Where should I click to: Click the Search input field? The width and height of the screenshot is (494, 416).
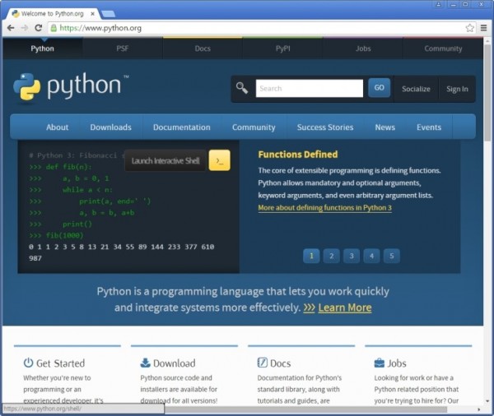pos(310,88)
